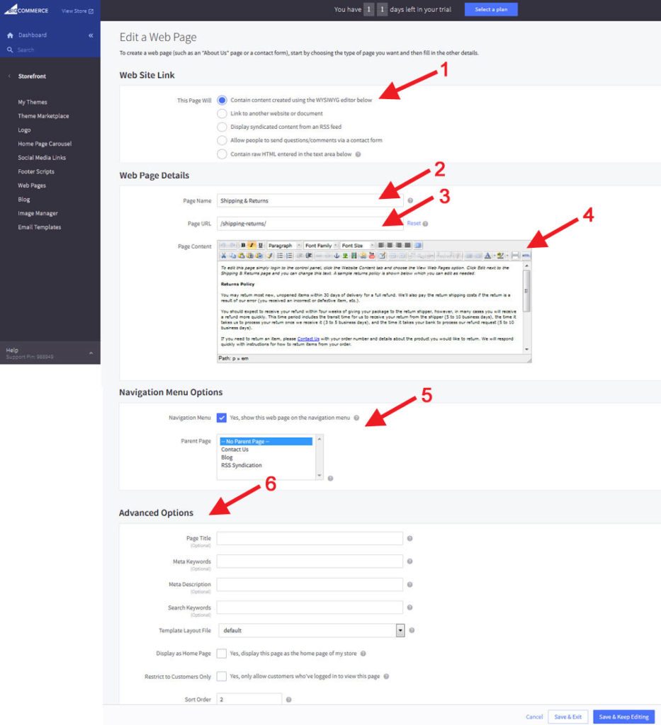Insert an anchor using the anchor icon

(x=337, y=256)
